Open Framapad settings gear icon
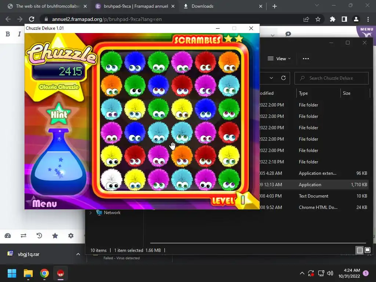The height and width of the screenshot is (282, 376). (71, 236)
